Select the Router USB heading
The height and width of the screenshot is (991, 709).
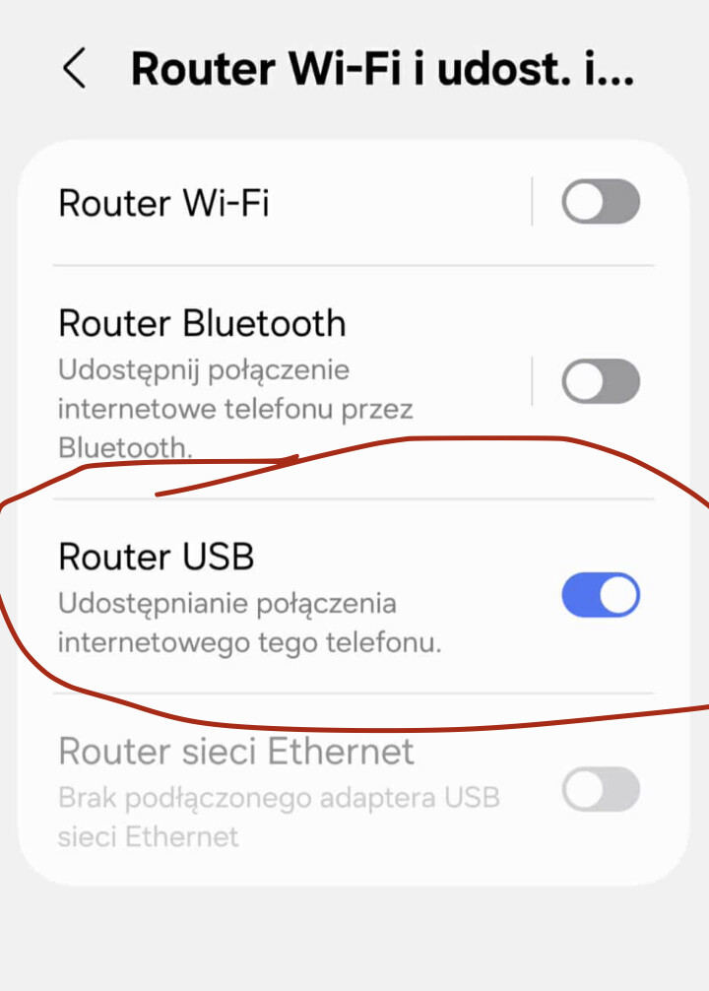point(157,557)
